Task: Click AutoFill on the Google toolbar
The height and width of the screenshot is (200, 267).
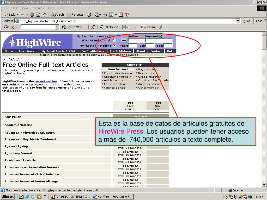Action: click(128, 27)
